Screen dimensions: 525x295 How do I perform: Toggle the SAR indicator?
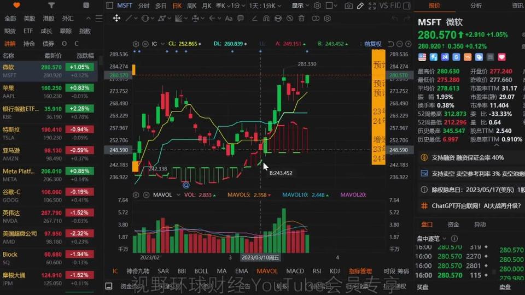click(x=163, y=271)
